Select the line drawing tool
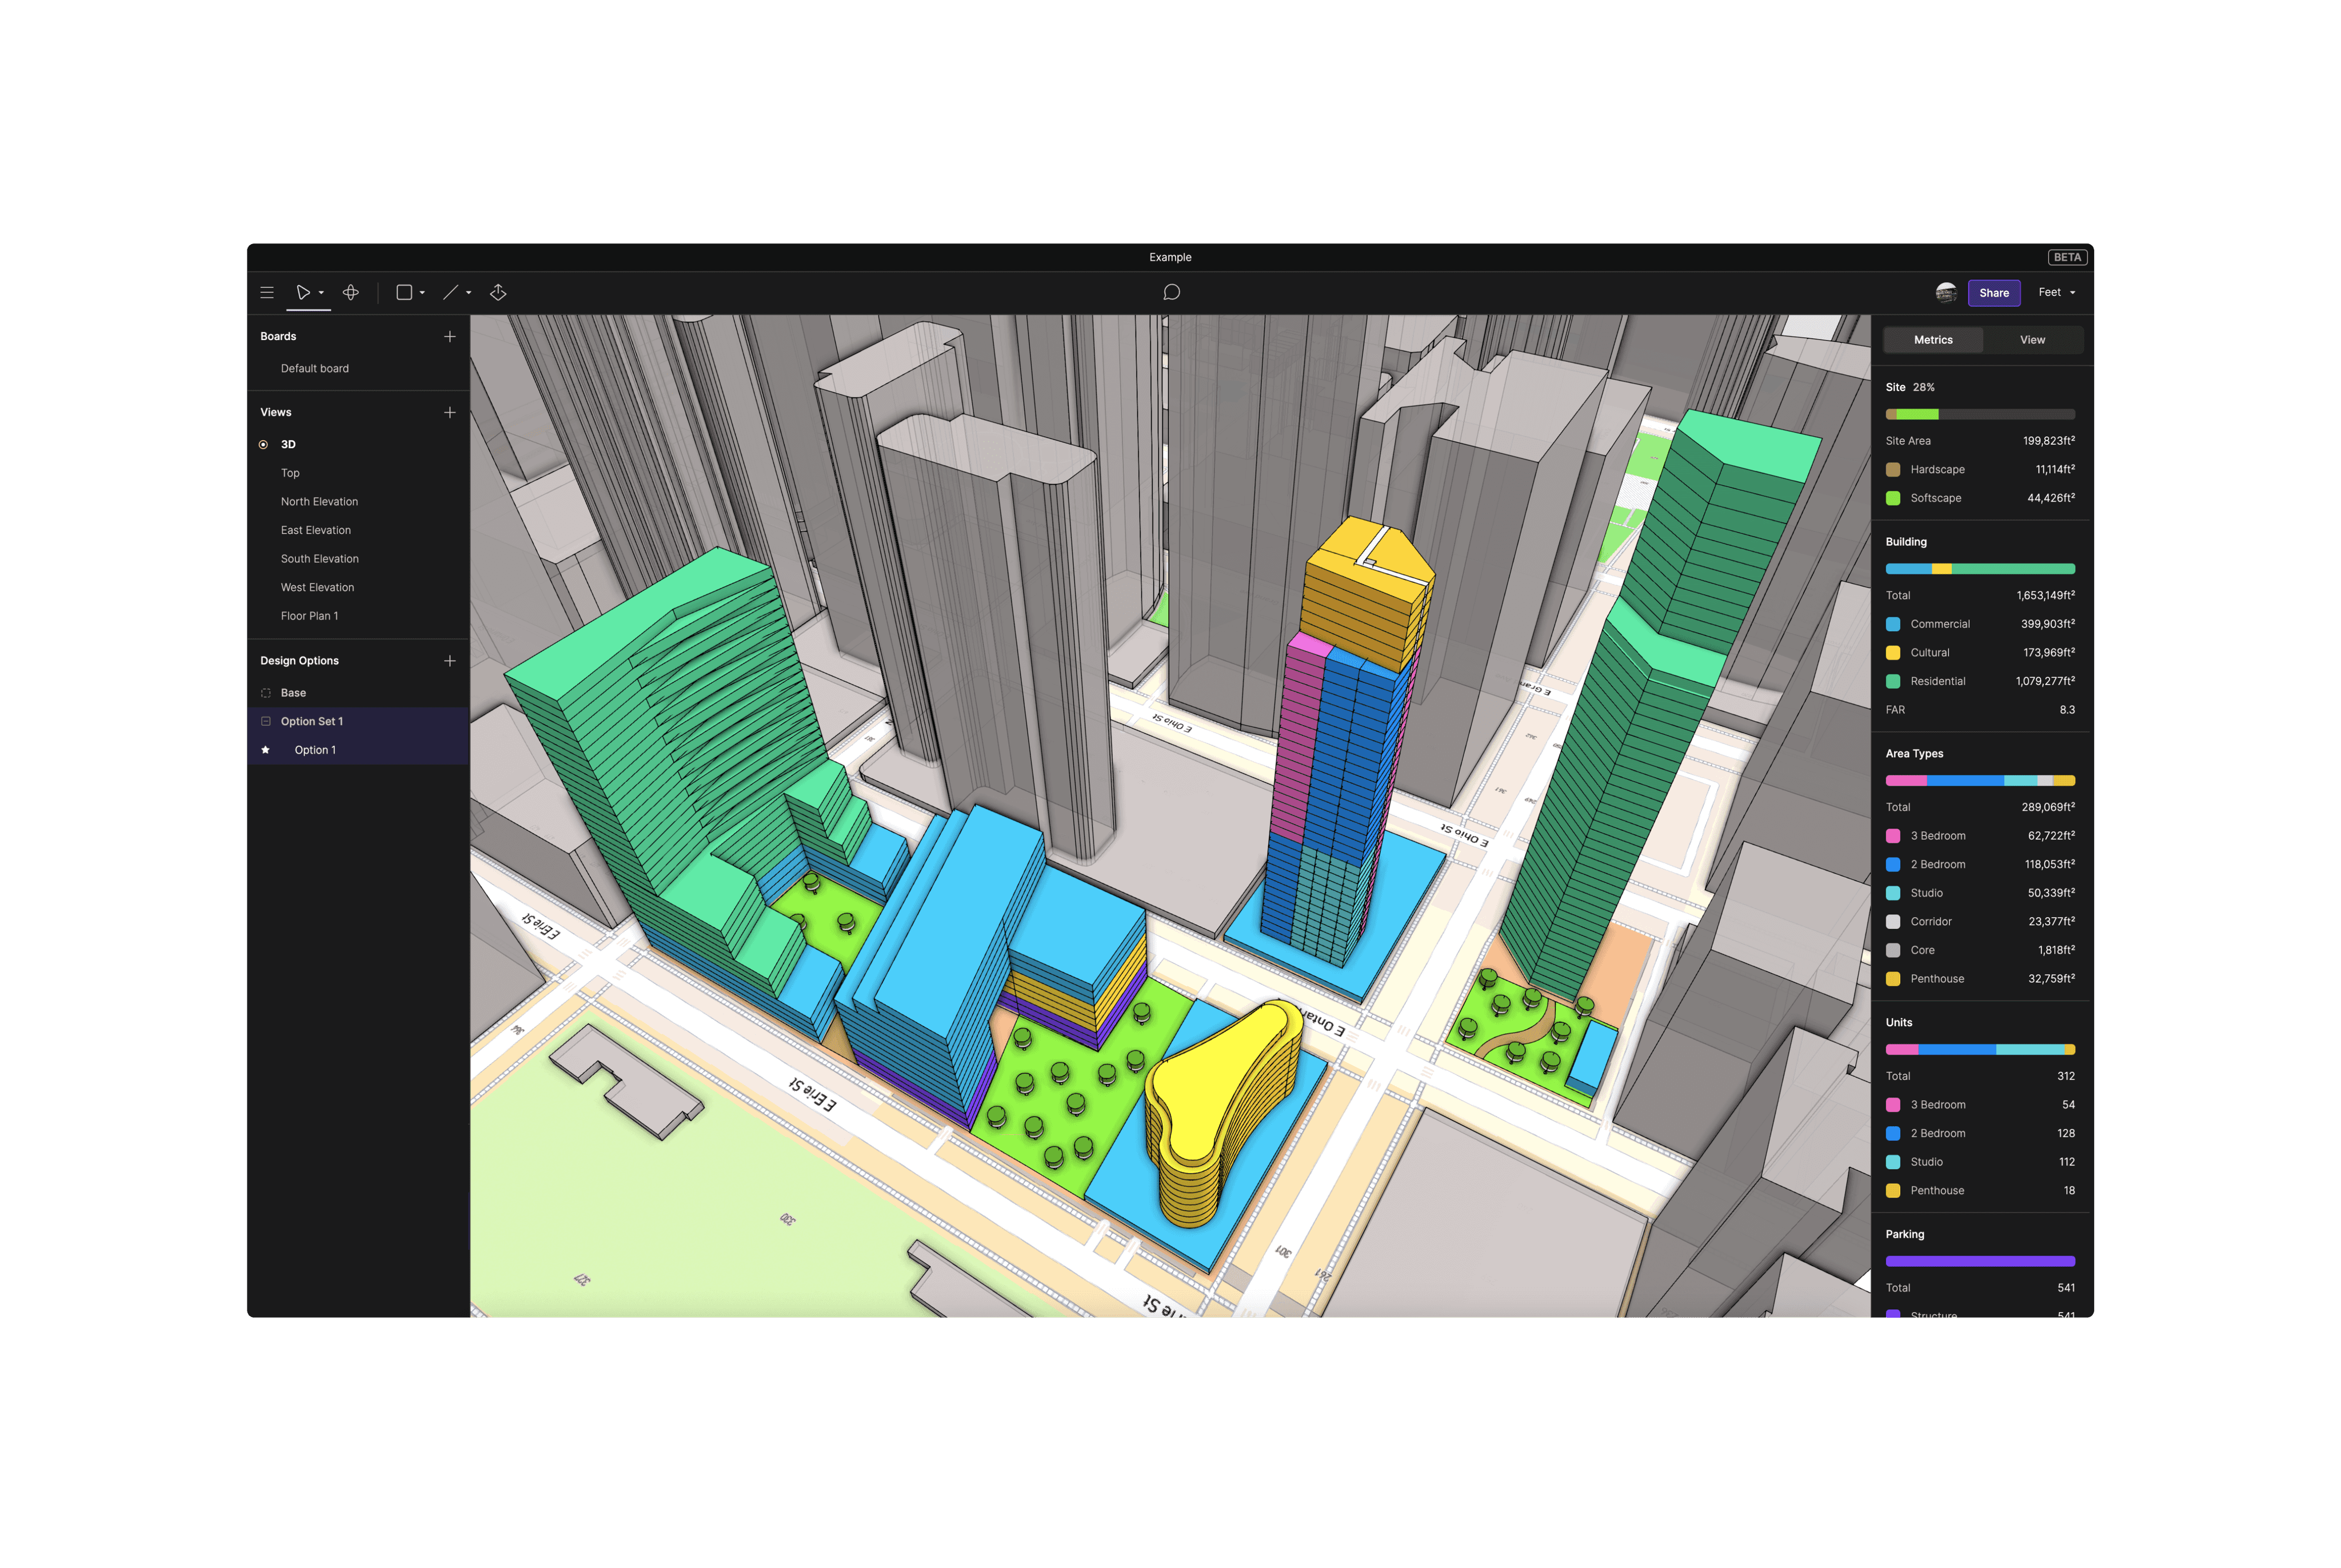The height and width of the screenshot is (1568, 2341). click(x=450, y=292)
